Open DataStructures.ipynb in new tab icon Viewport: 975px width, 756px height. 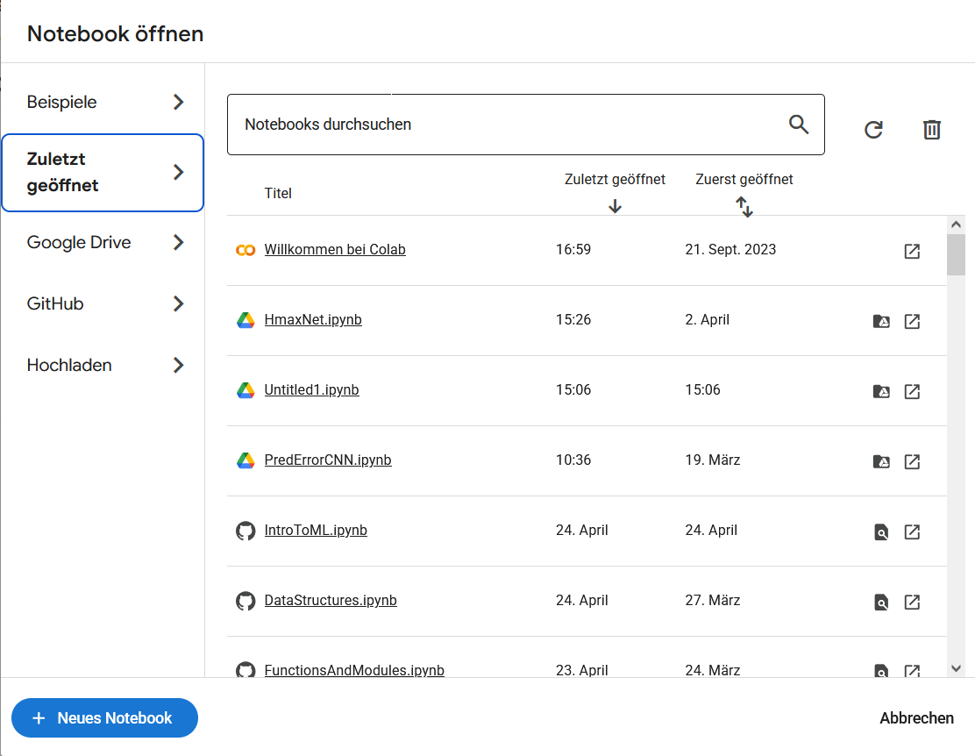(x=912, y=603)
